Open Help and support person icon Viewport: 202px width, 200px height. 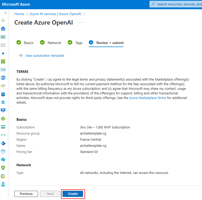3,184
